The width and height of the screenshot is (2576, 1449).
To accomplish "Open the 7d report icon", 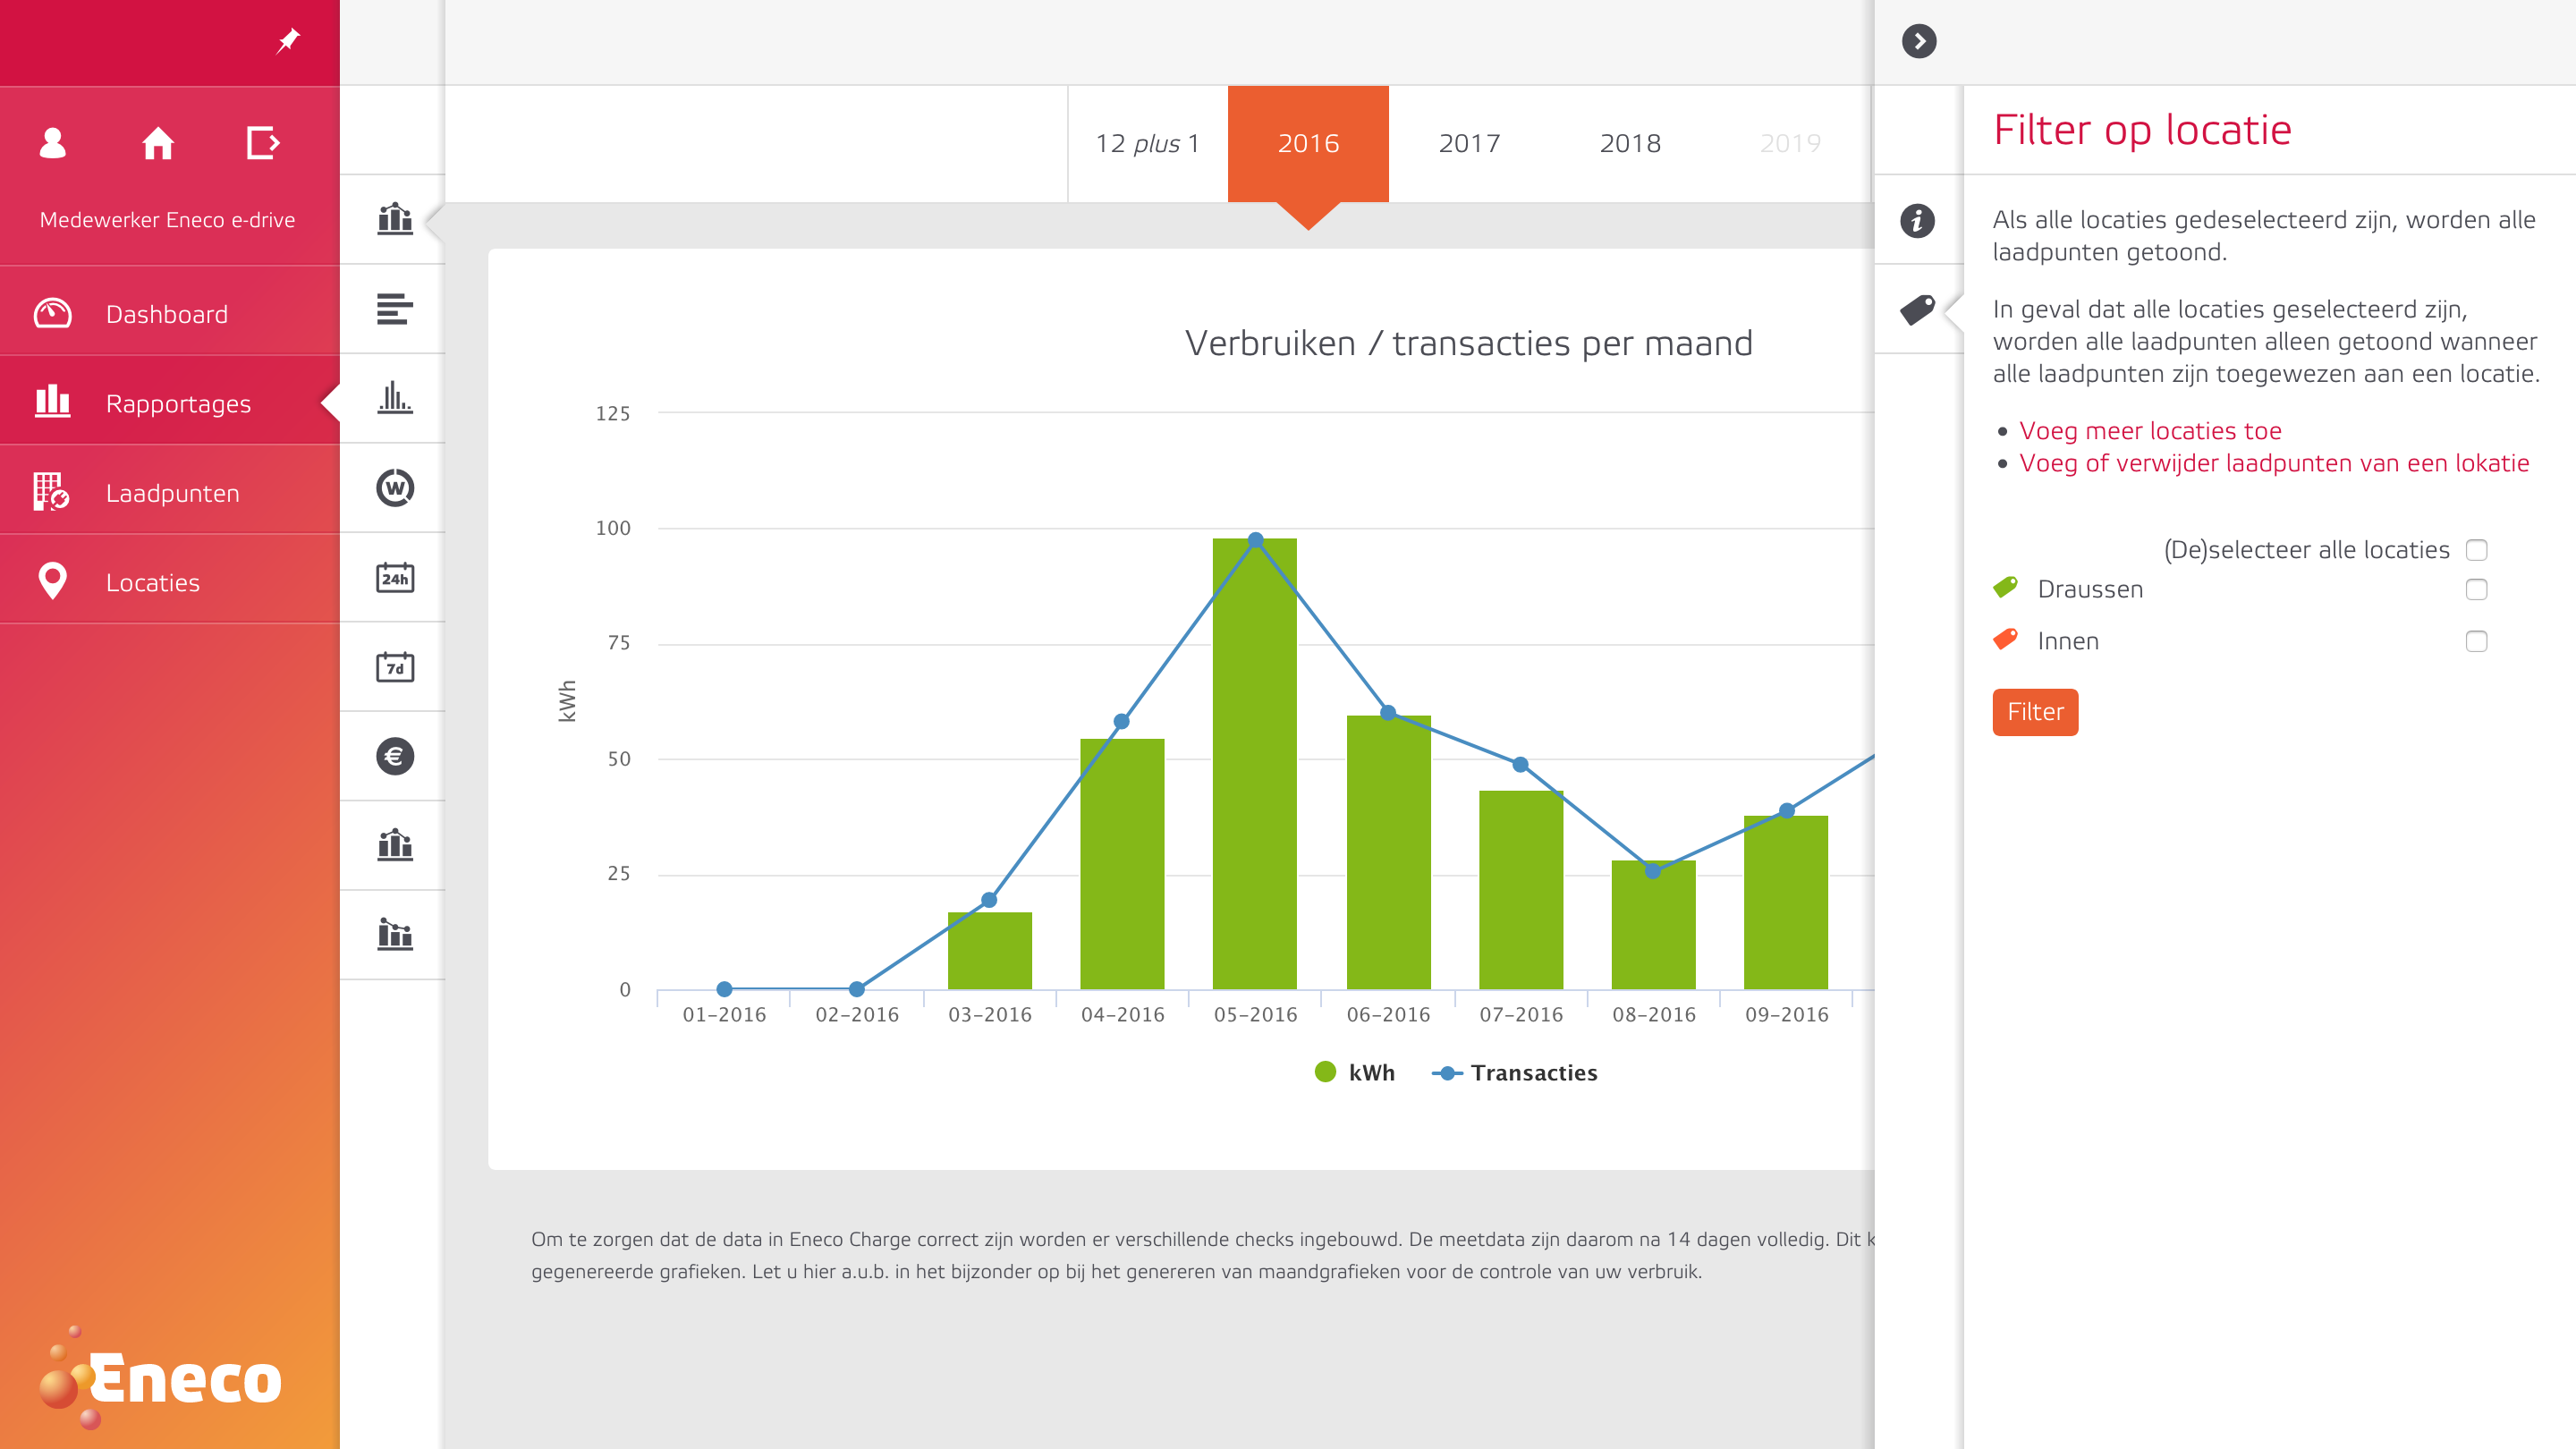I will click(395, 667).
